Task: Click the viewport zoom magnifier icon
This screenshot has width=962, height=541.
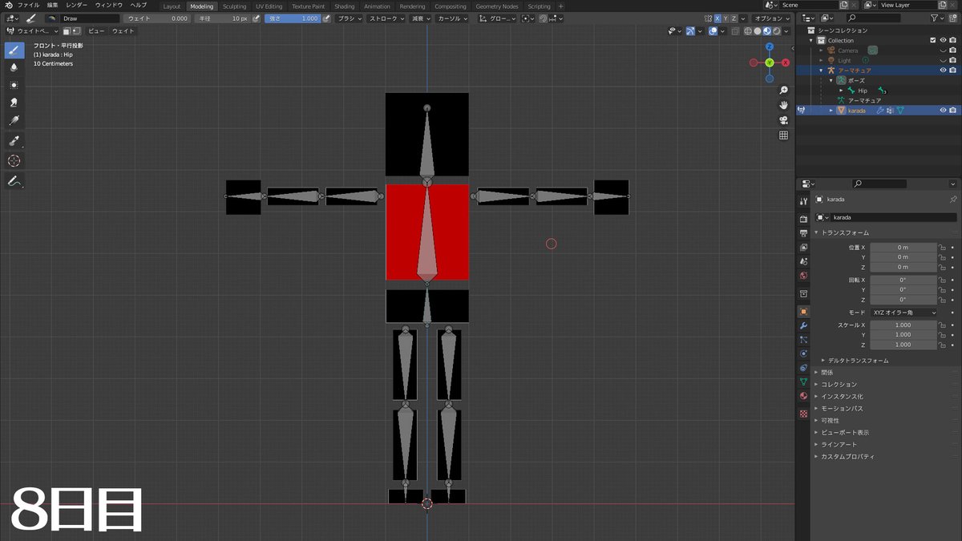Action: (x=783, y=90)
